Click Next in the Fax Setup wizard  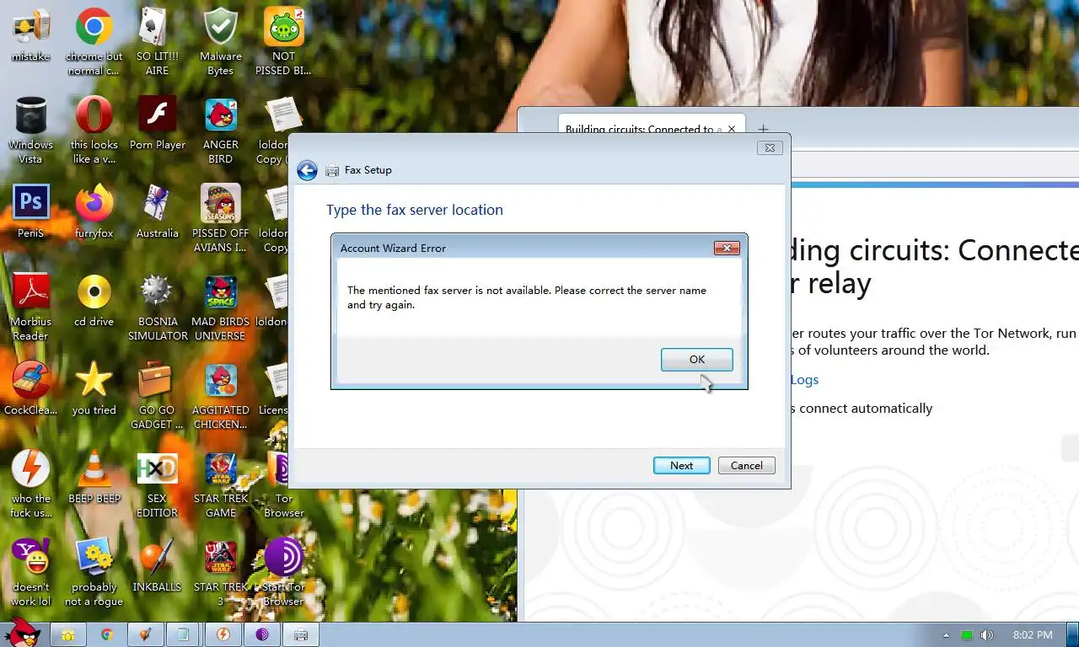pyautogui.click(x=681, y=466)
